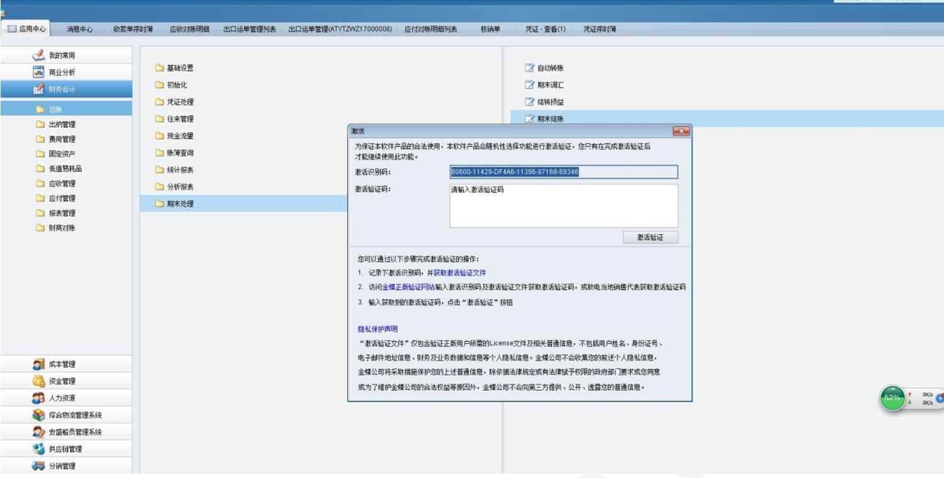Switch to the 凭证序时簿 tab
This screenshot has height=478, width=944.
[600, 29]
